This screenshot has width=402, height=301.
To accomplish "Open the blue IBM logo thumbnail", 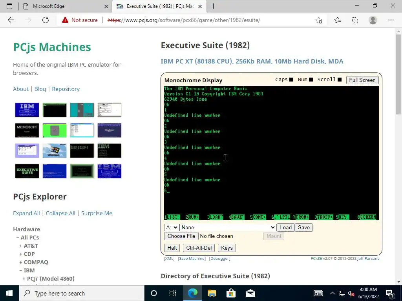I will (27, 110).
